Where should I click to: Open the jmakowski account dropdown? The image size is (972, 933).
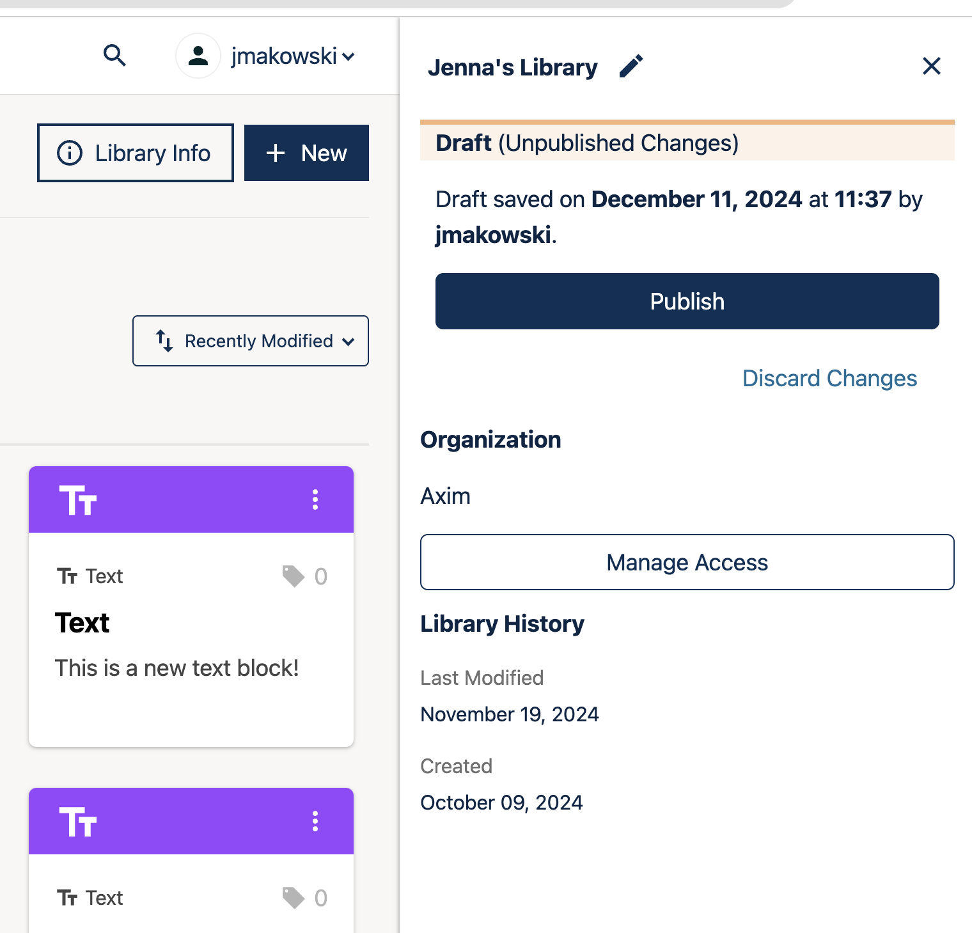[292, 56]
